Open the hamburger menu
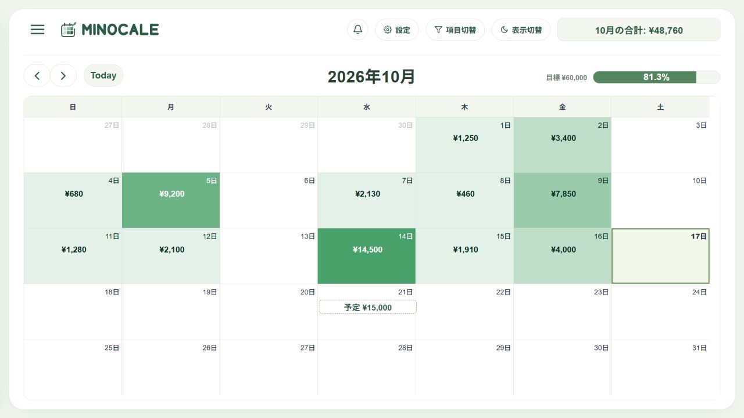744x418 pixels. pos(38,30)
